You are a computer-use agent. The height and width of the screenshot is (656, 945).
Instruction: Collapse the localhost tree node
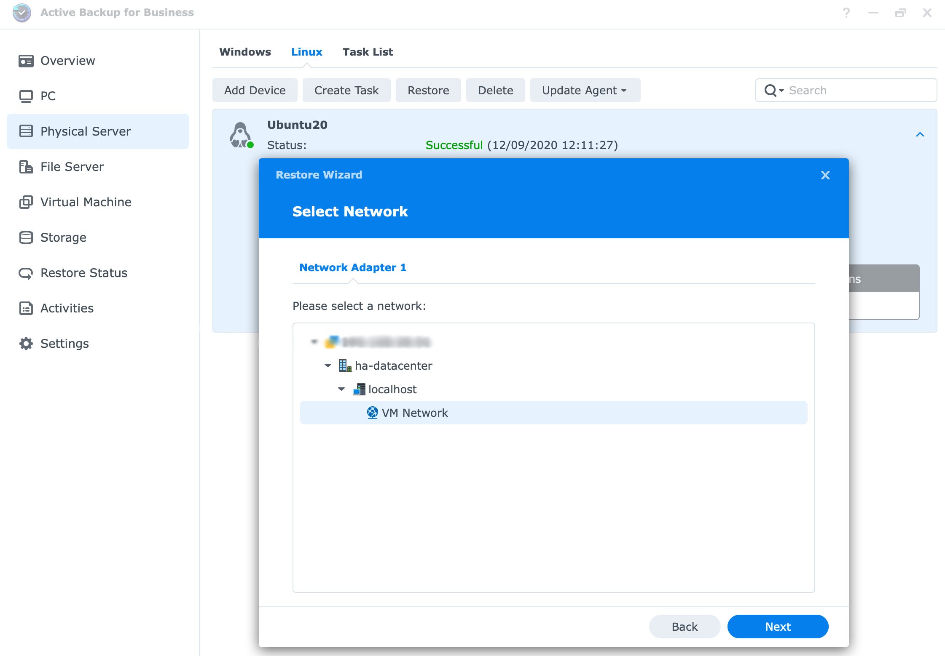click(x=341, y=389)
